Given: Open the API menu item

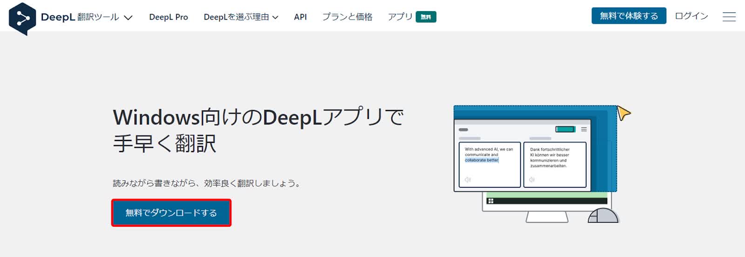Looking at the screenshot, I should click(x=300, y=17).
